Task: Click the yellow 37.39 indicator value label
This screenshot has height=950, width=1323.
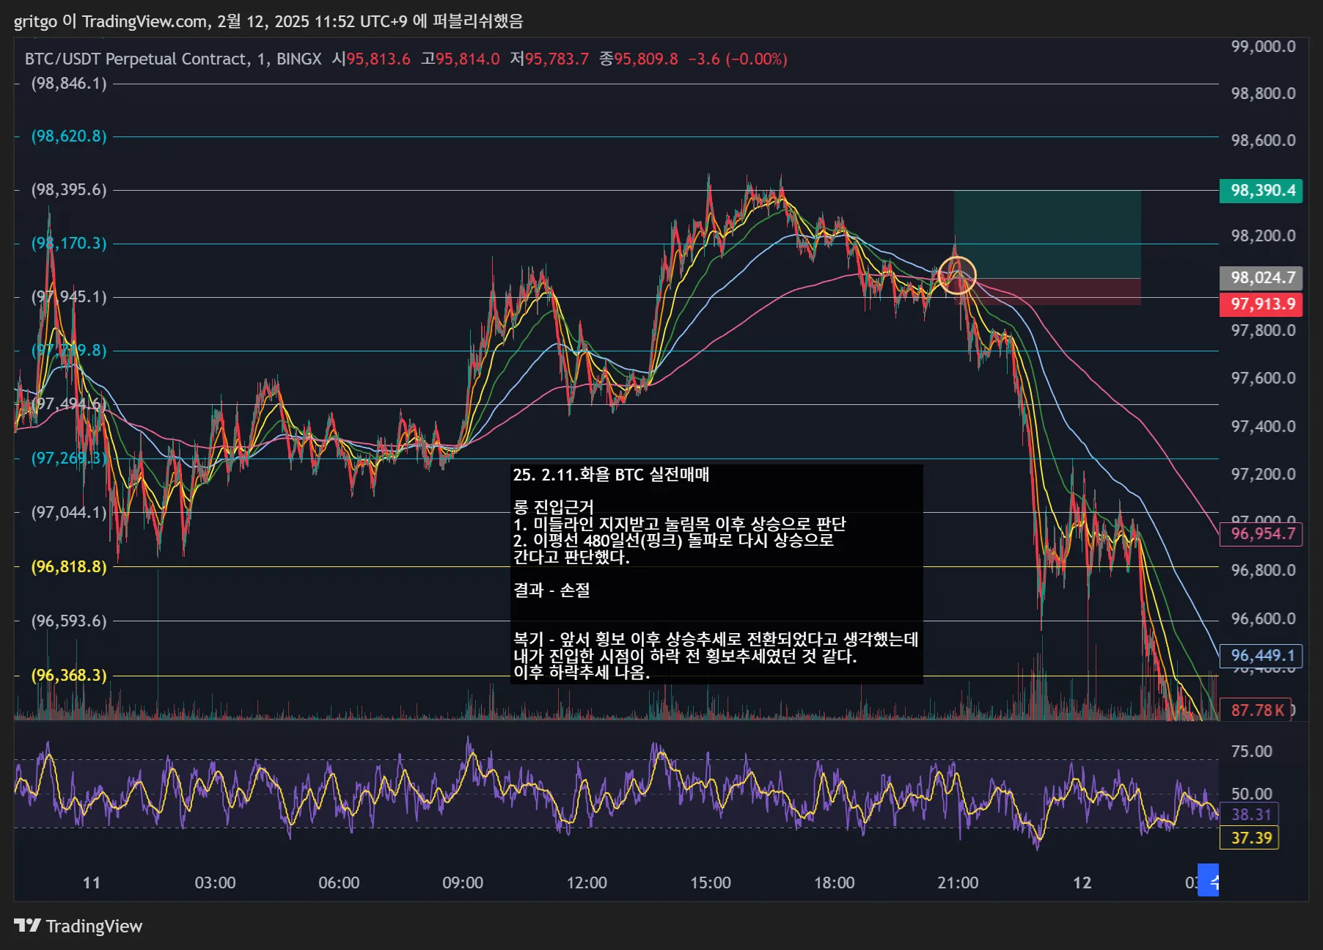Action: [x=1249, y=838]
